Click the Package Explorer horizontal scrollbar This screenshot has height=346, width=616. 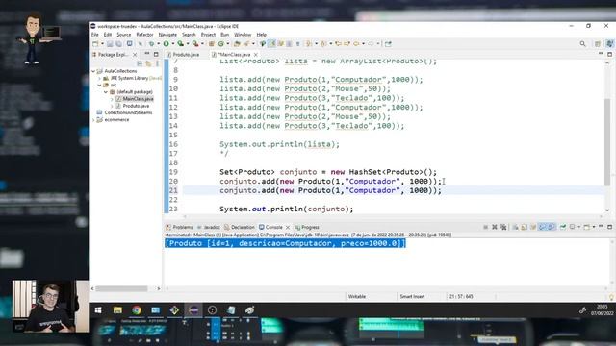coord(122,288)
